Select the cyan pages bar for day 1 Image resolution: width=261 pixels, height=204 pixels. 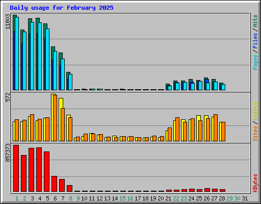pos(17,54)
